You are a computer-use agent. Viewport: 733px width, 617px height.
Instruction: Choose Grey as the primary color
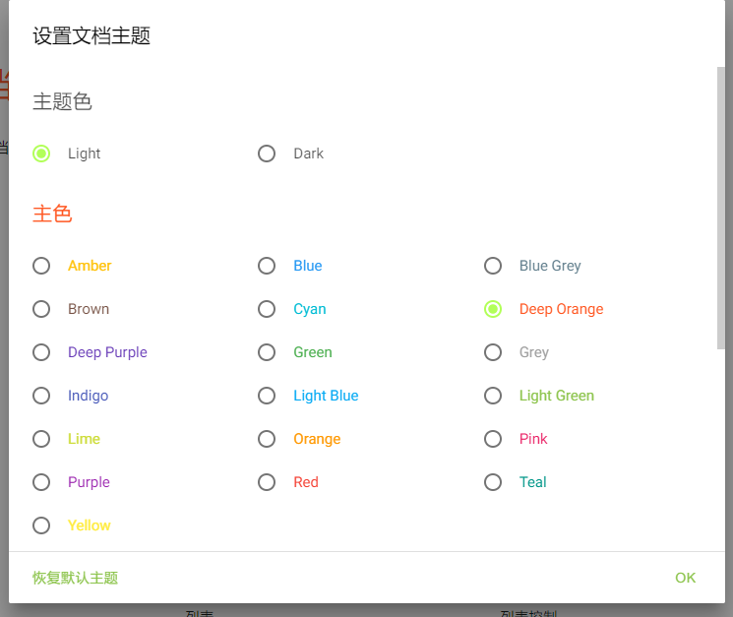tap(493, 352)
